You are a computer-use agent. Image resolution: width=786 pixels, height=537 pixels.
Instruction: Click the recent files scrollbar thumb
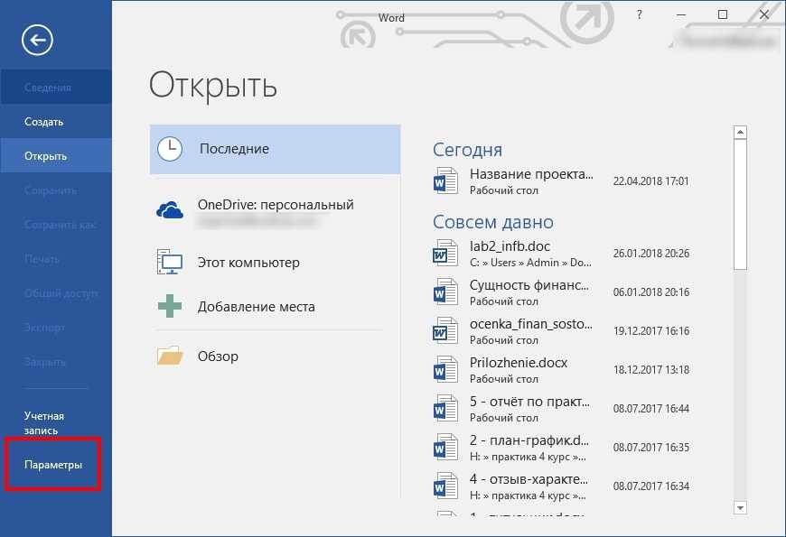coord(741,205)
